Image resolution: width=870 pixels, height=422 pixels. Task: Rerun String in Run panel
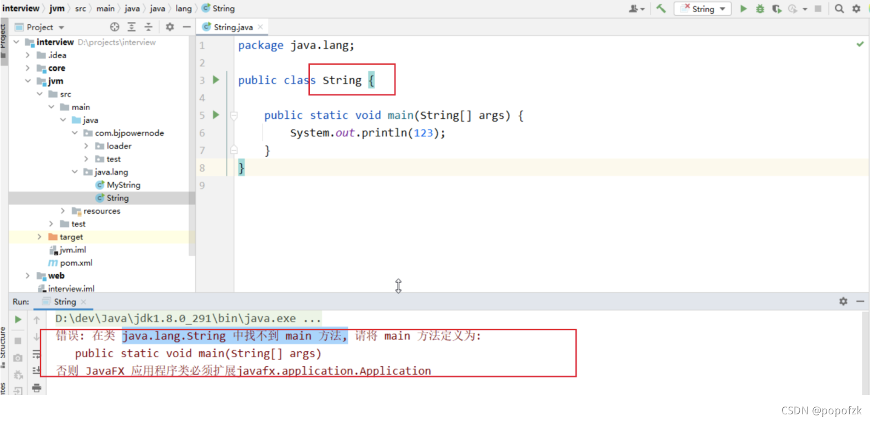[x=18, y=320]
